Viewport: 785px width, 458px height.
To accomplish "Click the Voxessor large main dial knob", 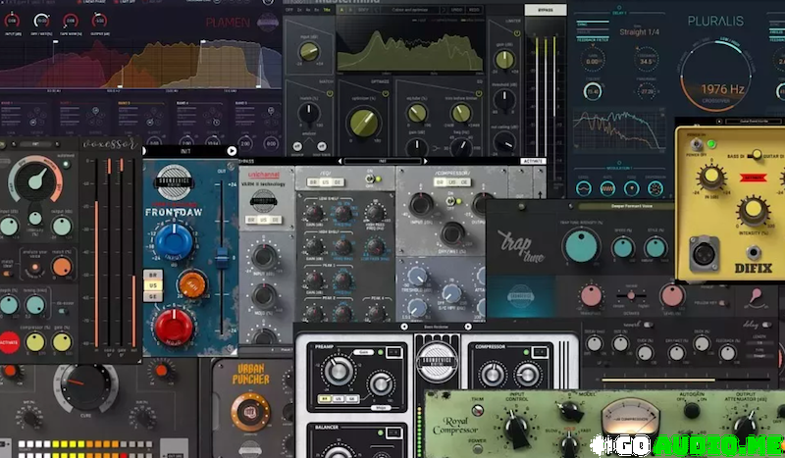I will pyautogui.click(x=36, y=179).
